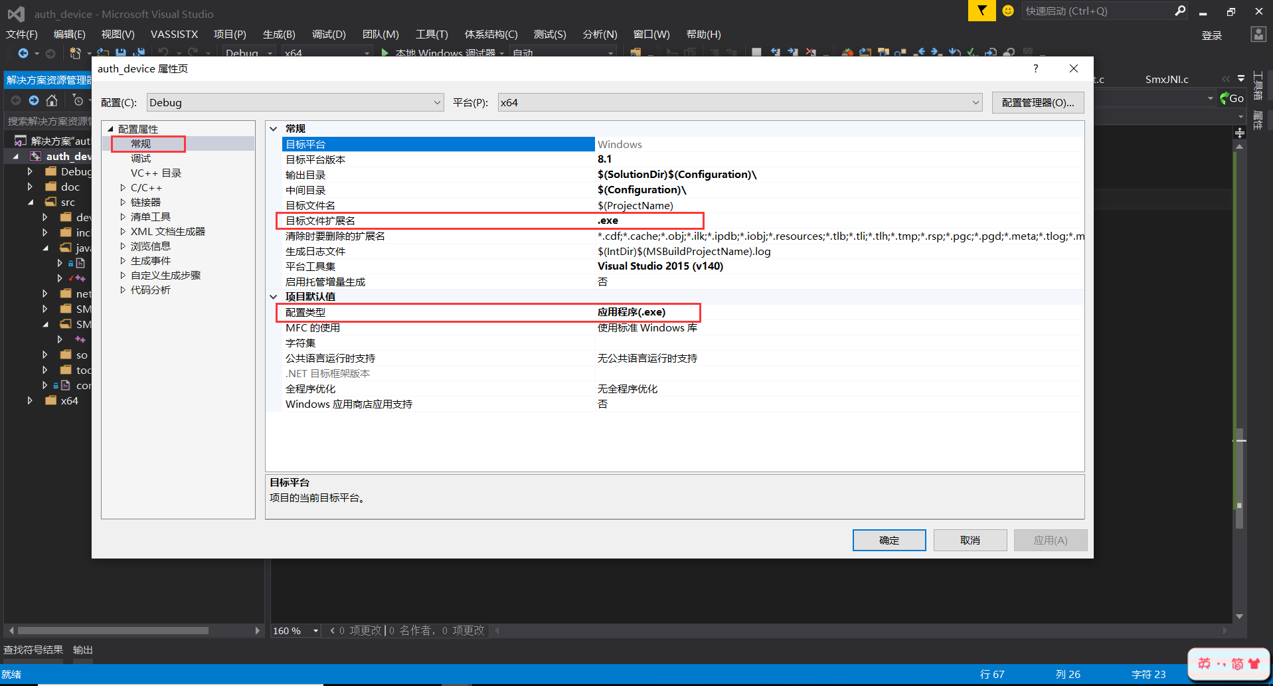
Task: Click the Save icon on the toolbar
Action: (121, 52)
